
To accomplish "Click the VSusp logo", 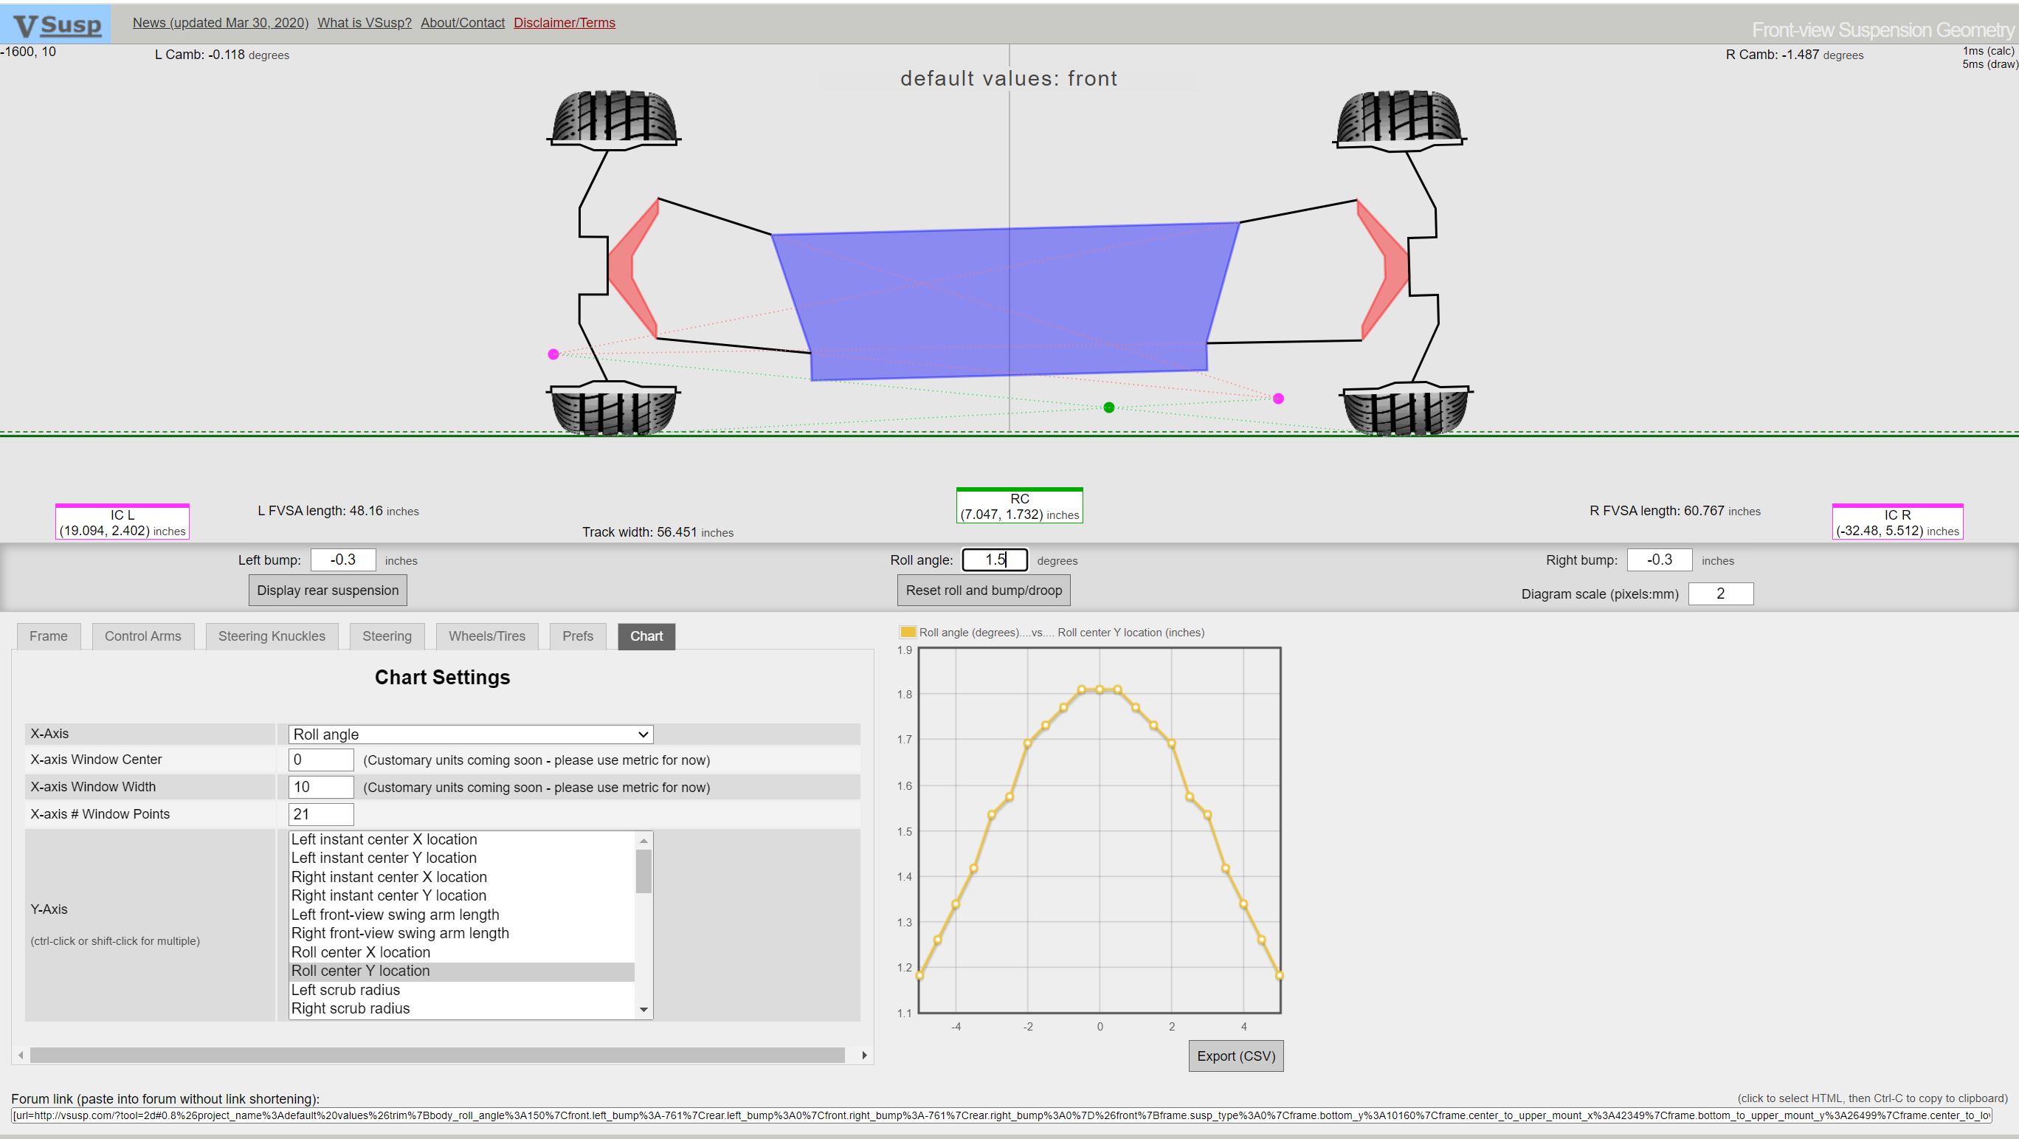I will [56, 24].
